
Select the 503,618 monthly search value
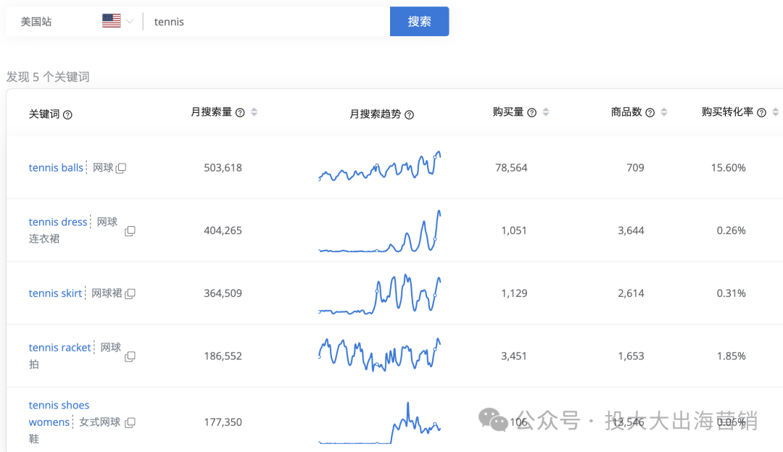pyautogui.click(x=223, y=168)
